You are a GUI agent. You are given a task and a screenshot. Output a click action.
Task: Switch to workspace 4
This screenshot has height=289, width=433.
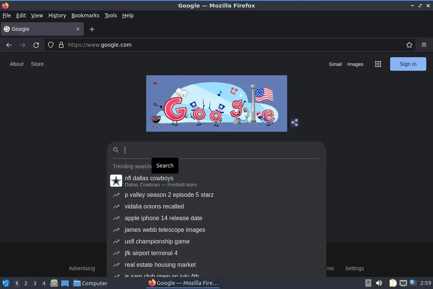pyautogui.click(x=44, y=283)
